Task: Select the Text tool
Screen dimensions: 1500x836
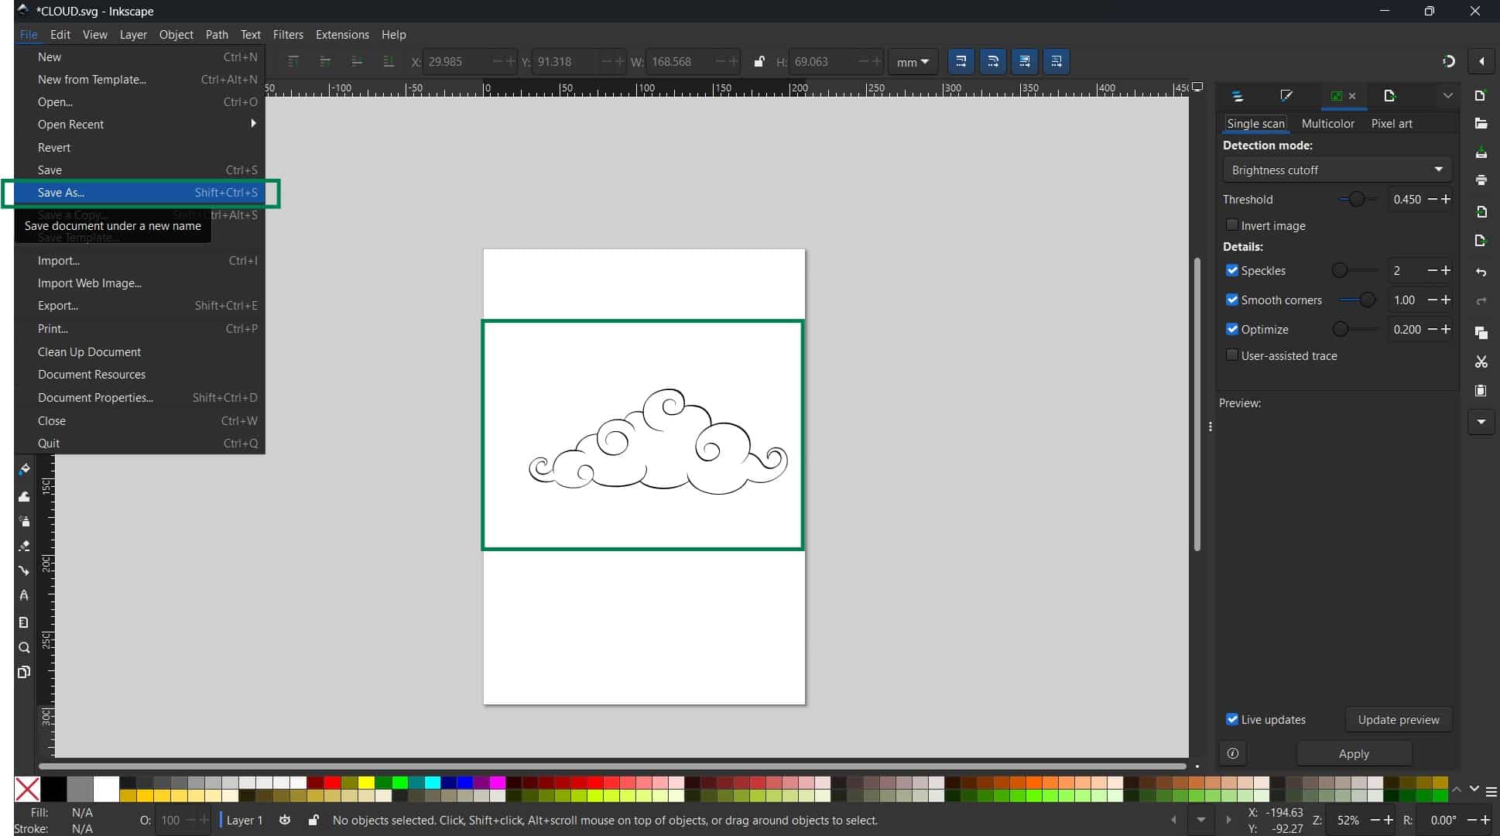Action: coord(24,595)
